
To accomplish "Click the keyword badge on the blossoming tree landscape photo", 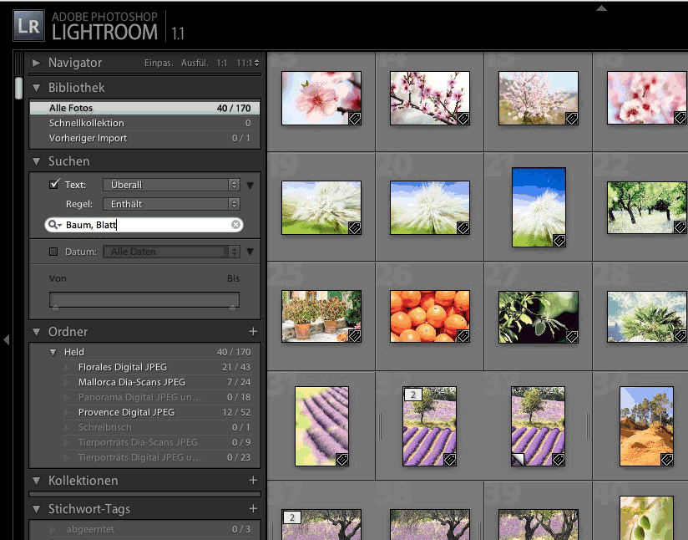I will click(572, 119).
